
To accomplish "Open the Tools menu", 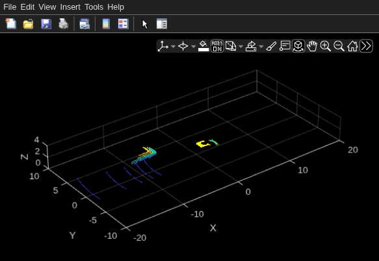I will click(x=94, y=7).
